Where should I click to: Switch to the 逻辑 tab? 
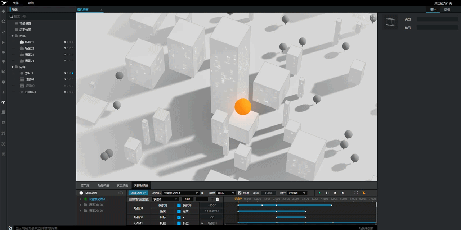click(447, 10)
